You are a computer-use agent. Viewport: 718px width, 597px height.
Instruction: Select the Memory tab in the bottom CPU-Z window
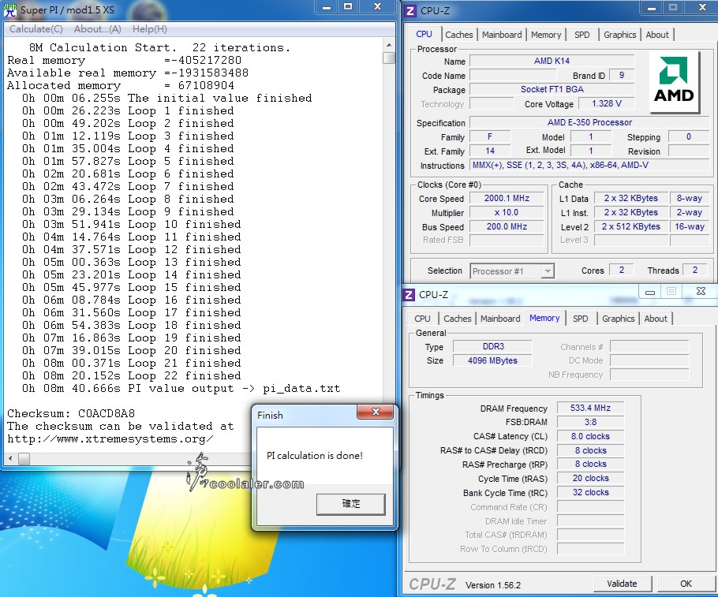click(x=544, y=318)
